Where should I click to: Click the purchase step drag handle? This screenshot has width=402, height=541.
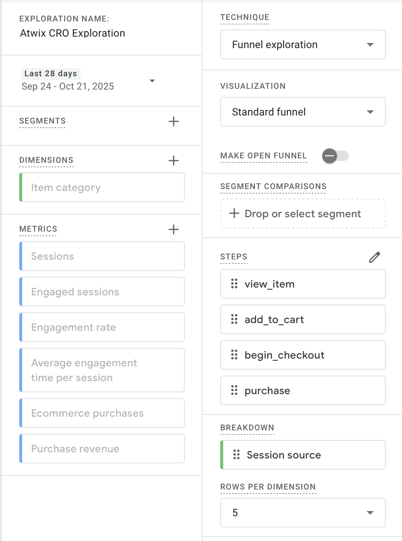click(x=234, y=390)
